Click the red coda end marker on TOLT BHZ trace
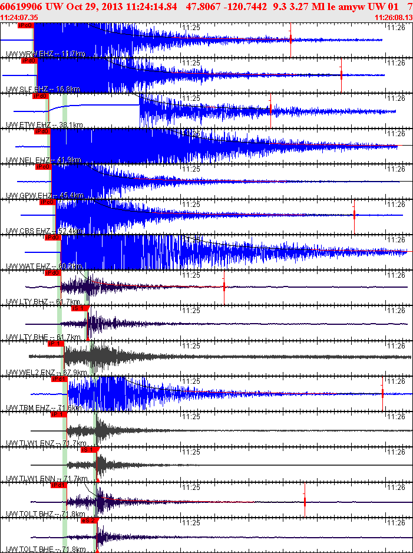 pos(305,501)
